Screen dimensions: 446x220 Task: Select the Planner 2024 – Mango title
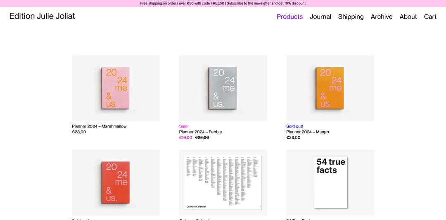307,132
